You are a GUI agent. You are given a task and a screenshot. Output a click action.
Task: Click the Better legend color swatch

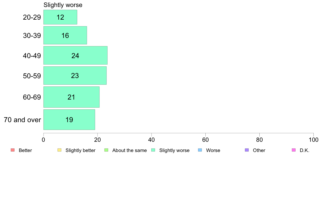[x=13, y=150]
